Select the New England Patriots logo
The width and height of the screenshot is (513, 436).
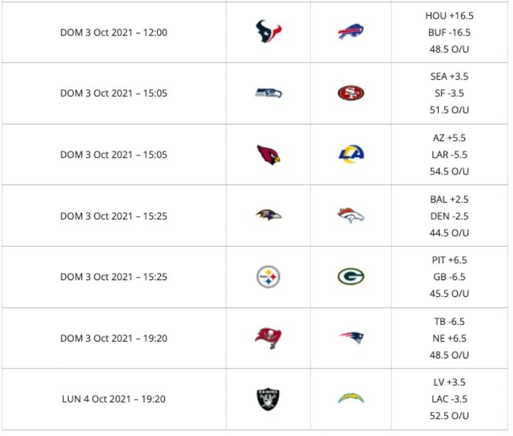point(351,338)
